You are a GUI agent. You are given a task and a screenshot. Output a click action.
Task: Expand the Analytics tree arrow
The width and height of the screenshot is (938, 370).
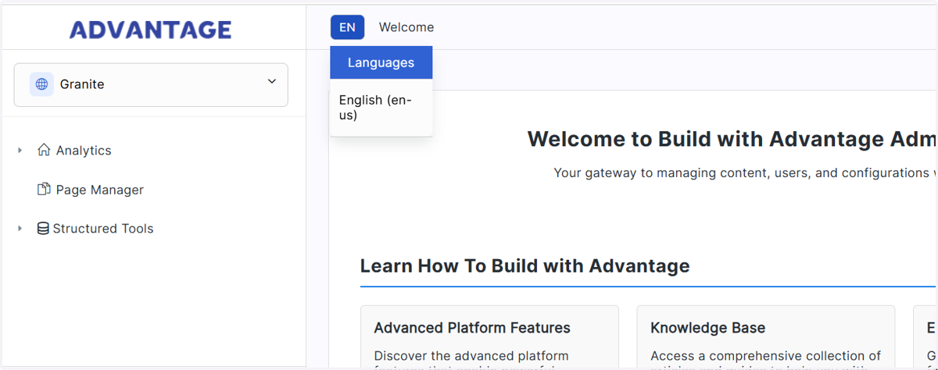[20, 151]
